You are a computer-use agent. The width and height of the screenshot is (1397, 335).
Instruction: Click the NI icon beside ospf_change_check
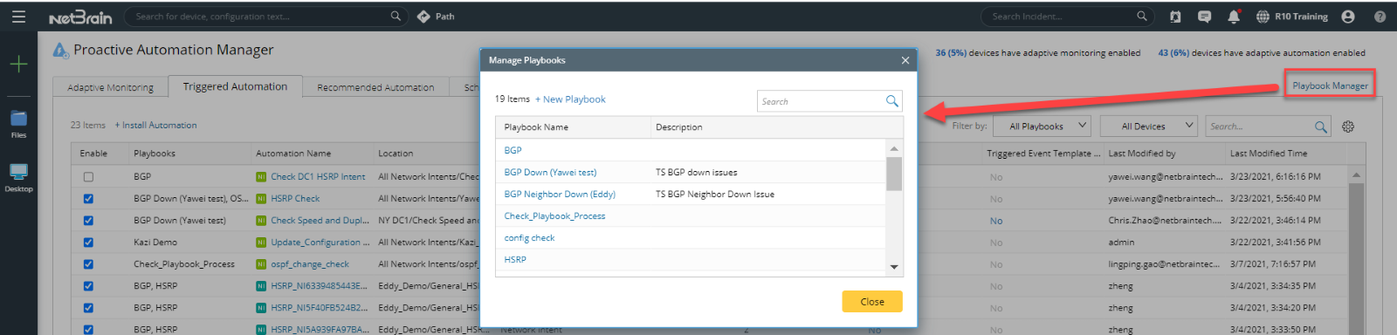(261, 264)
